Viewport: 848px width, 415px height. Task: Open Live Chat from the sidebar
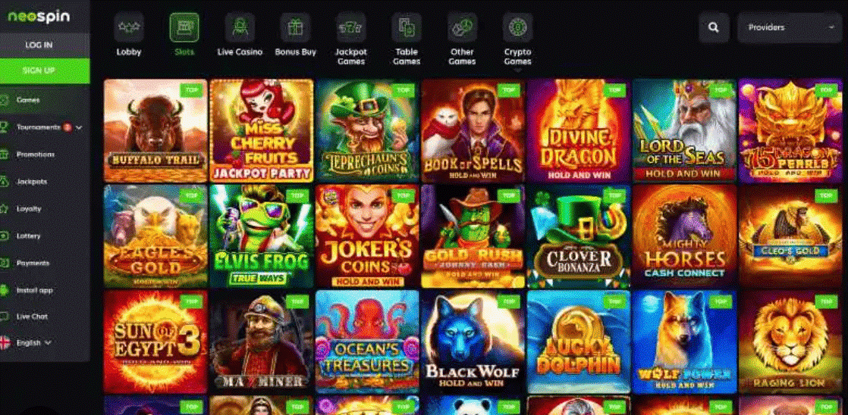(32, 317)
